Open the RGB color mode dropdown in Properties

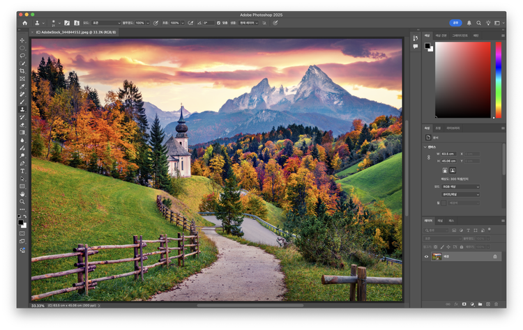(x=461, y=187)
